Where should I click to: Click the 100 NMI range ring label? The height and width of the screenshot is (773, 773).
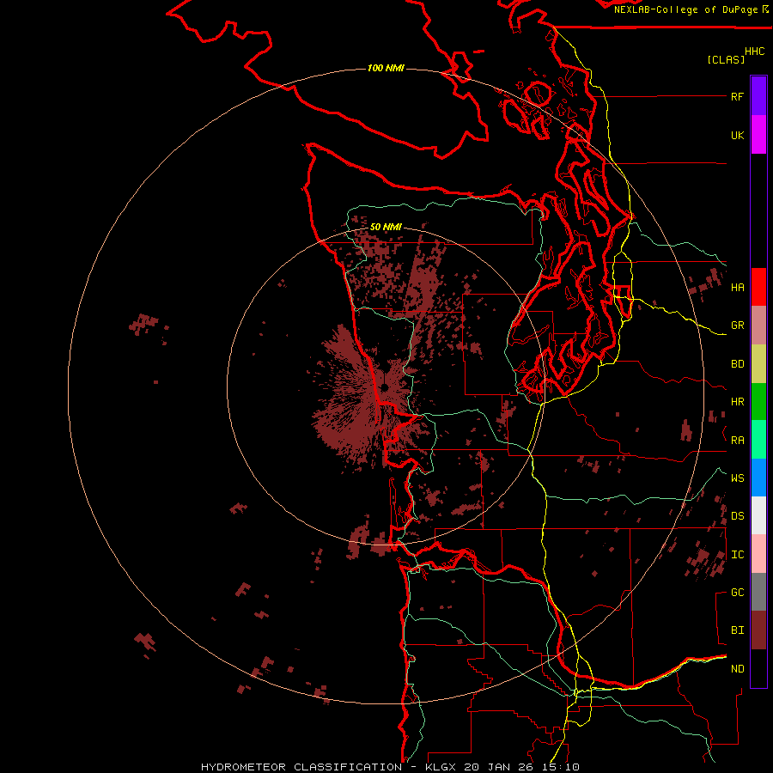(x=386, y=68)
